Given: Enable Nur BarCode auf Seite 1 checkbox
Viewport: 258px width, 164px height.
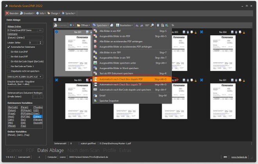Looking at the screenshot, I should pos(9,66).
